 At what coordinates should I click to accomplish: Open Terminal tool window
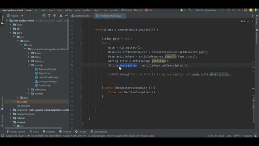click(65, 132)
